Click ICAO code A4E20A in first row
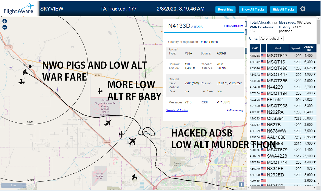 click(x=255, y=56)
